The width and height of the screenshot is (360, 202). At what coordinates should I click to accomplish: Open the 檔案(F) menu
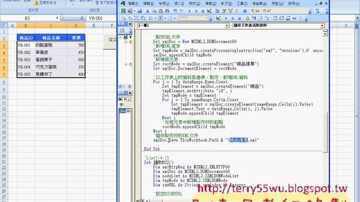(x=133, y=4)
